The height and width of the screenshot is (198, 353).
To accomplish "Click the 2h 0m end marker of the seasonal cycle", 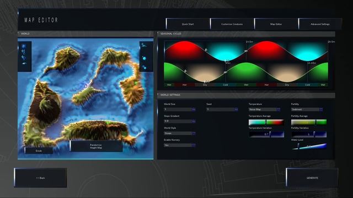I will point(331,42).
